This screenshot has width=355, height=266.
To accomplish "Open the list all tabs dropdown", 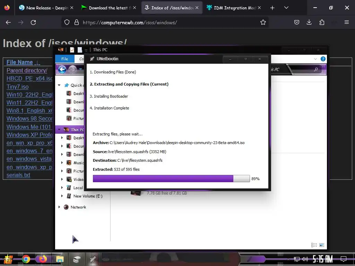I will click(x=286, y=8).
